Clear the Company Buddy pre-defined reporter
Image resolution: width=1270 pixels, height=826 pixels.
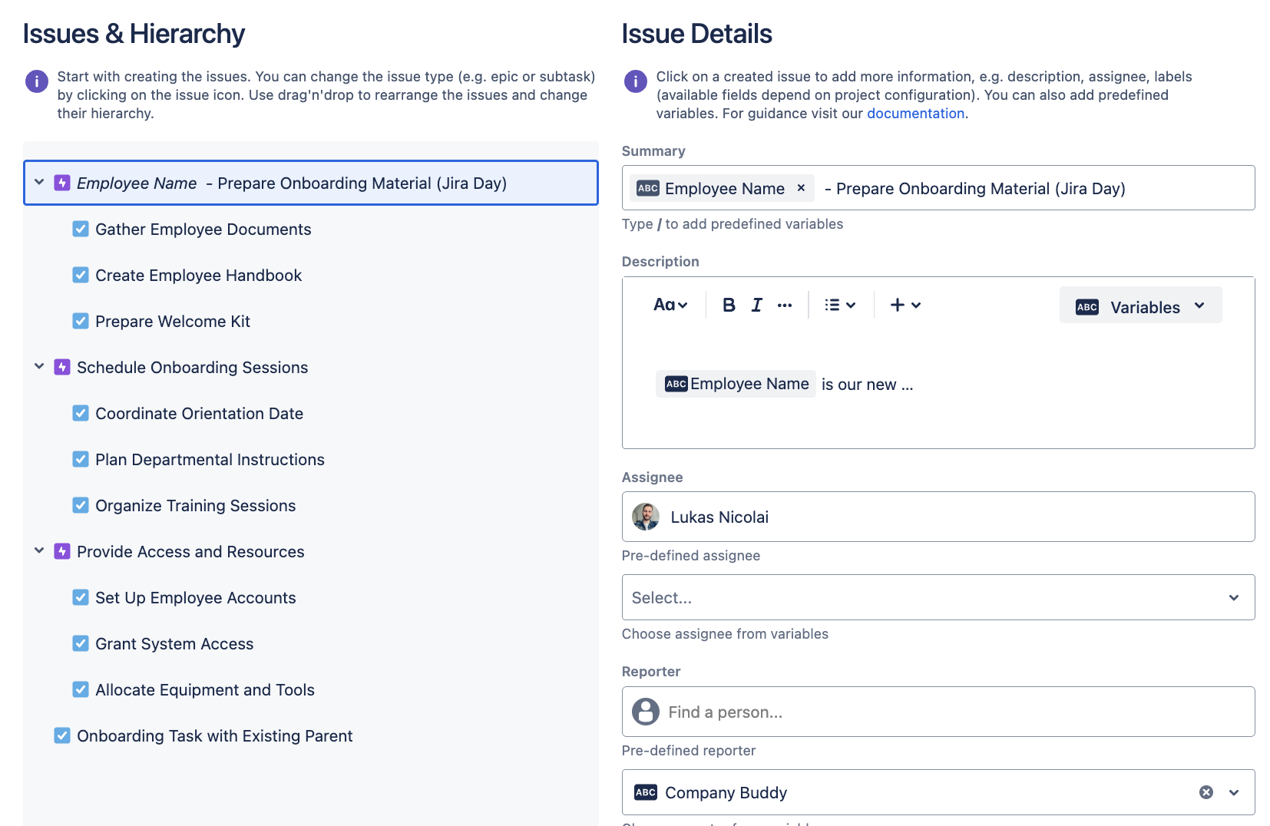click(1206, 791)
